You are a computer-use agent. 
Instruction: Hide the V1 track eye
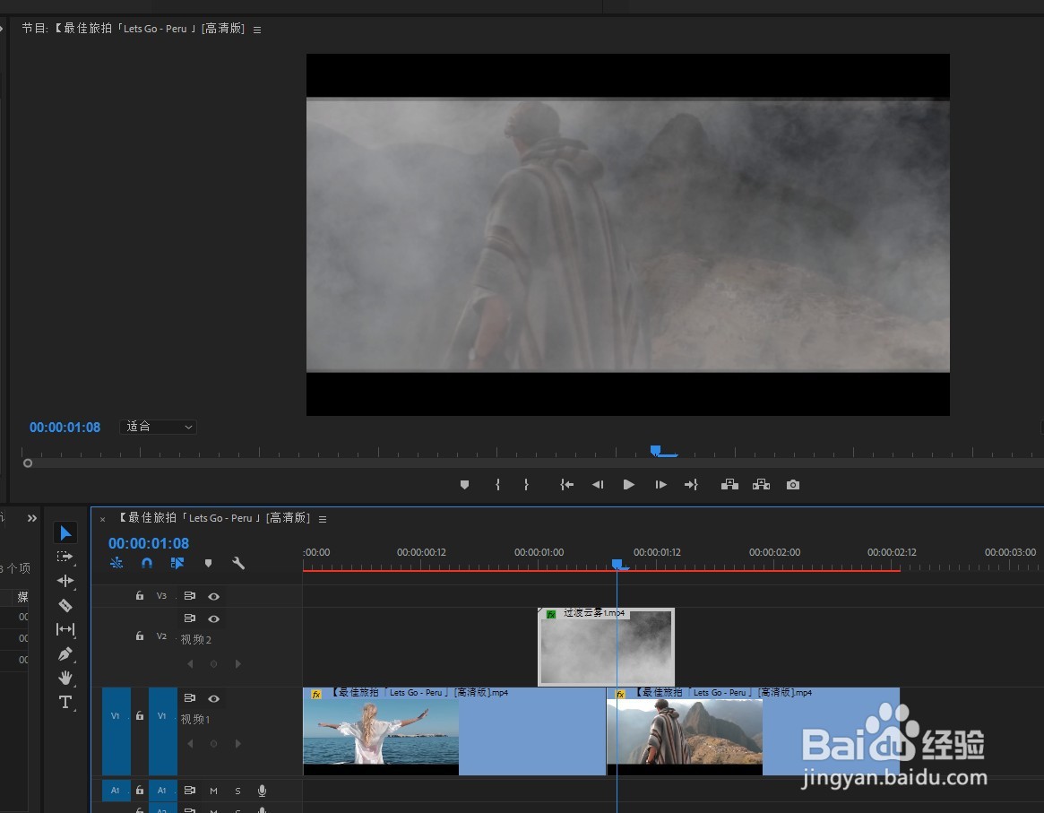[213, 698]
